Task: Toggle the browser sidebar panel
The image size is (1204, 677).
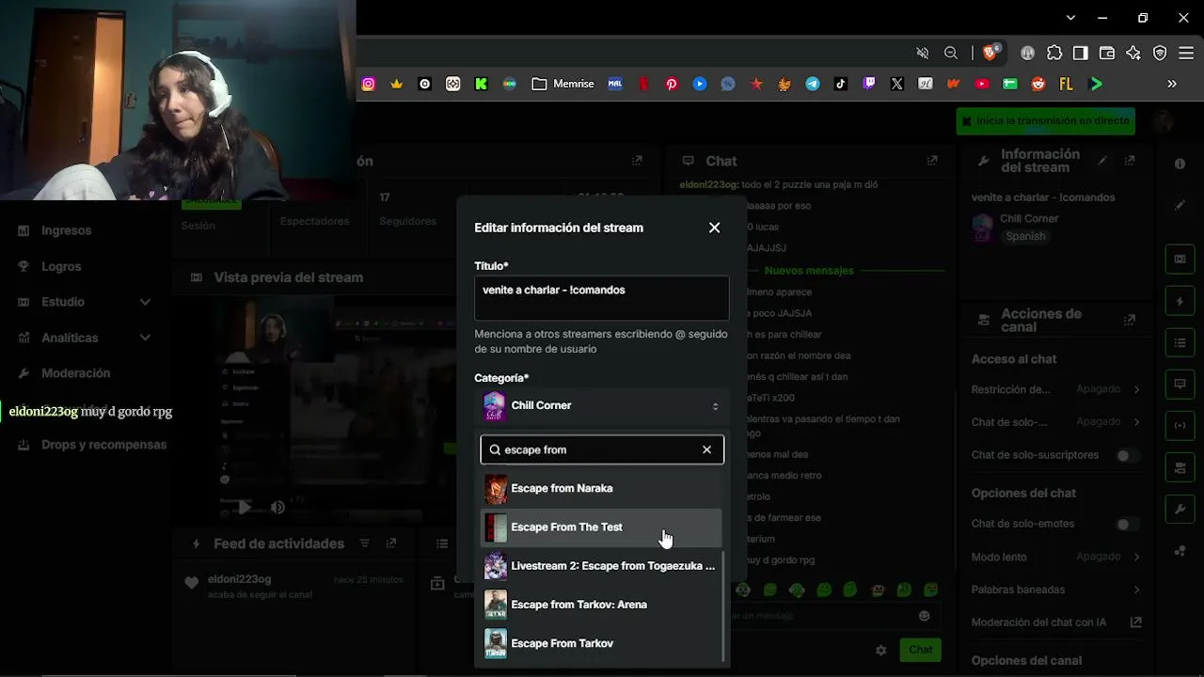Action: 1081,53
